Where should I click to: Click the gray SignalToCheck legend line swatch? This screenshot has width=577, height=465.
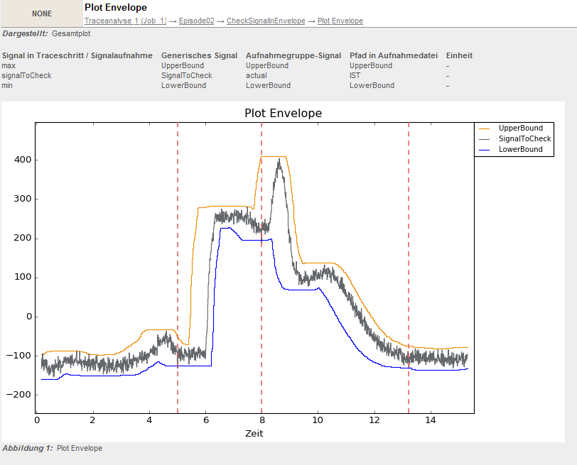485,139
